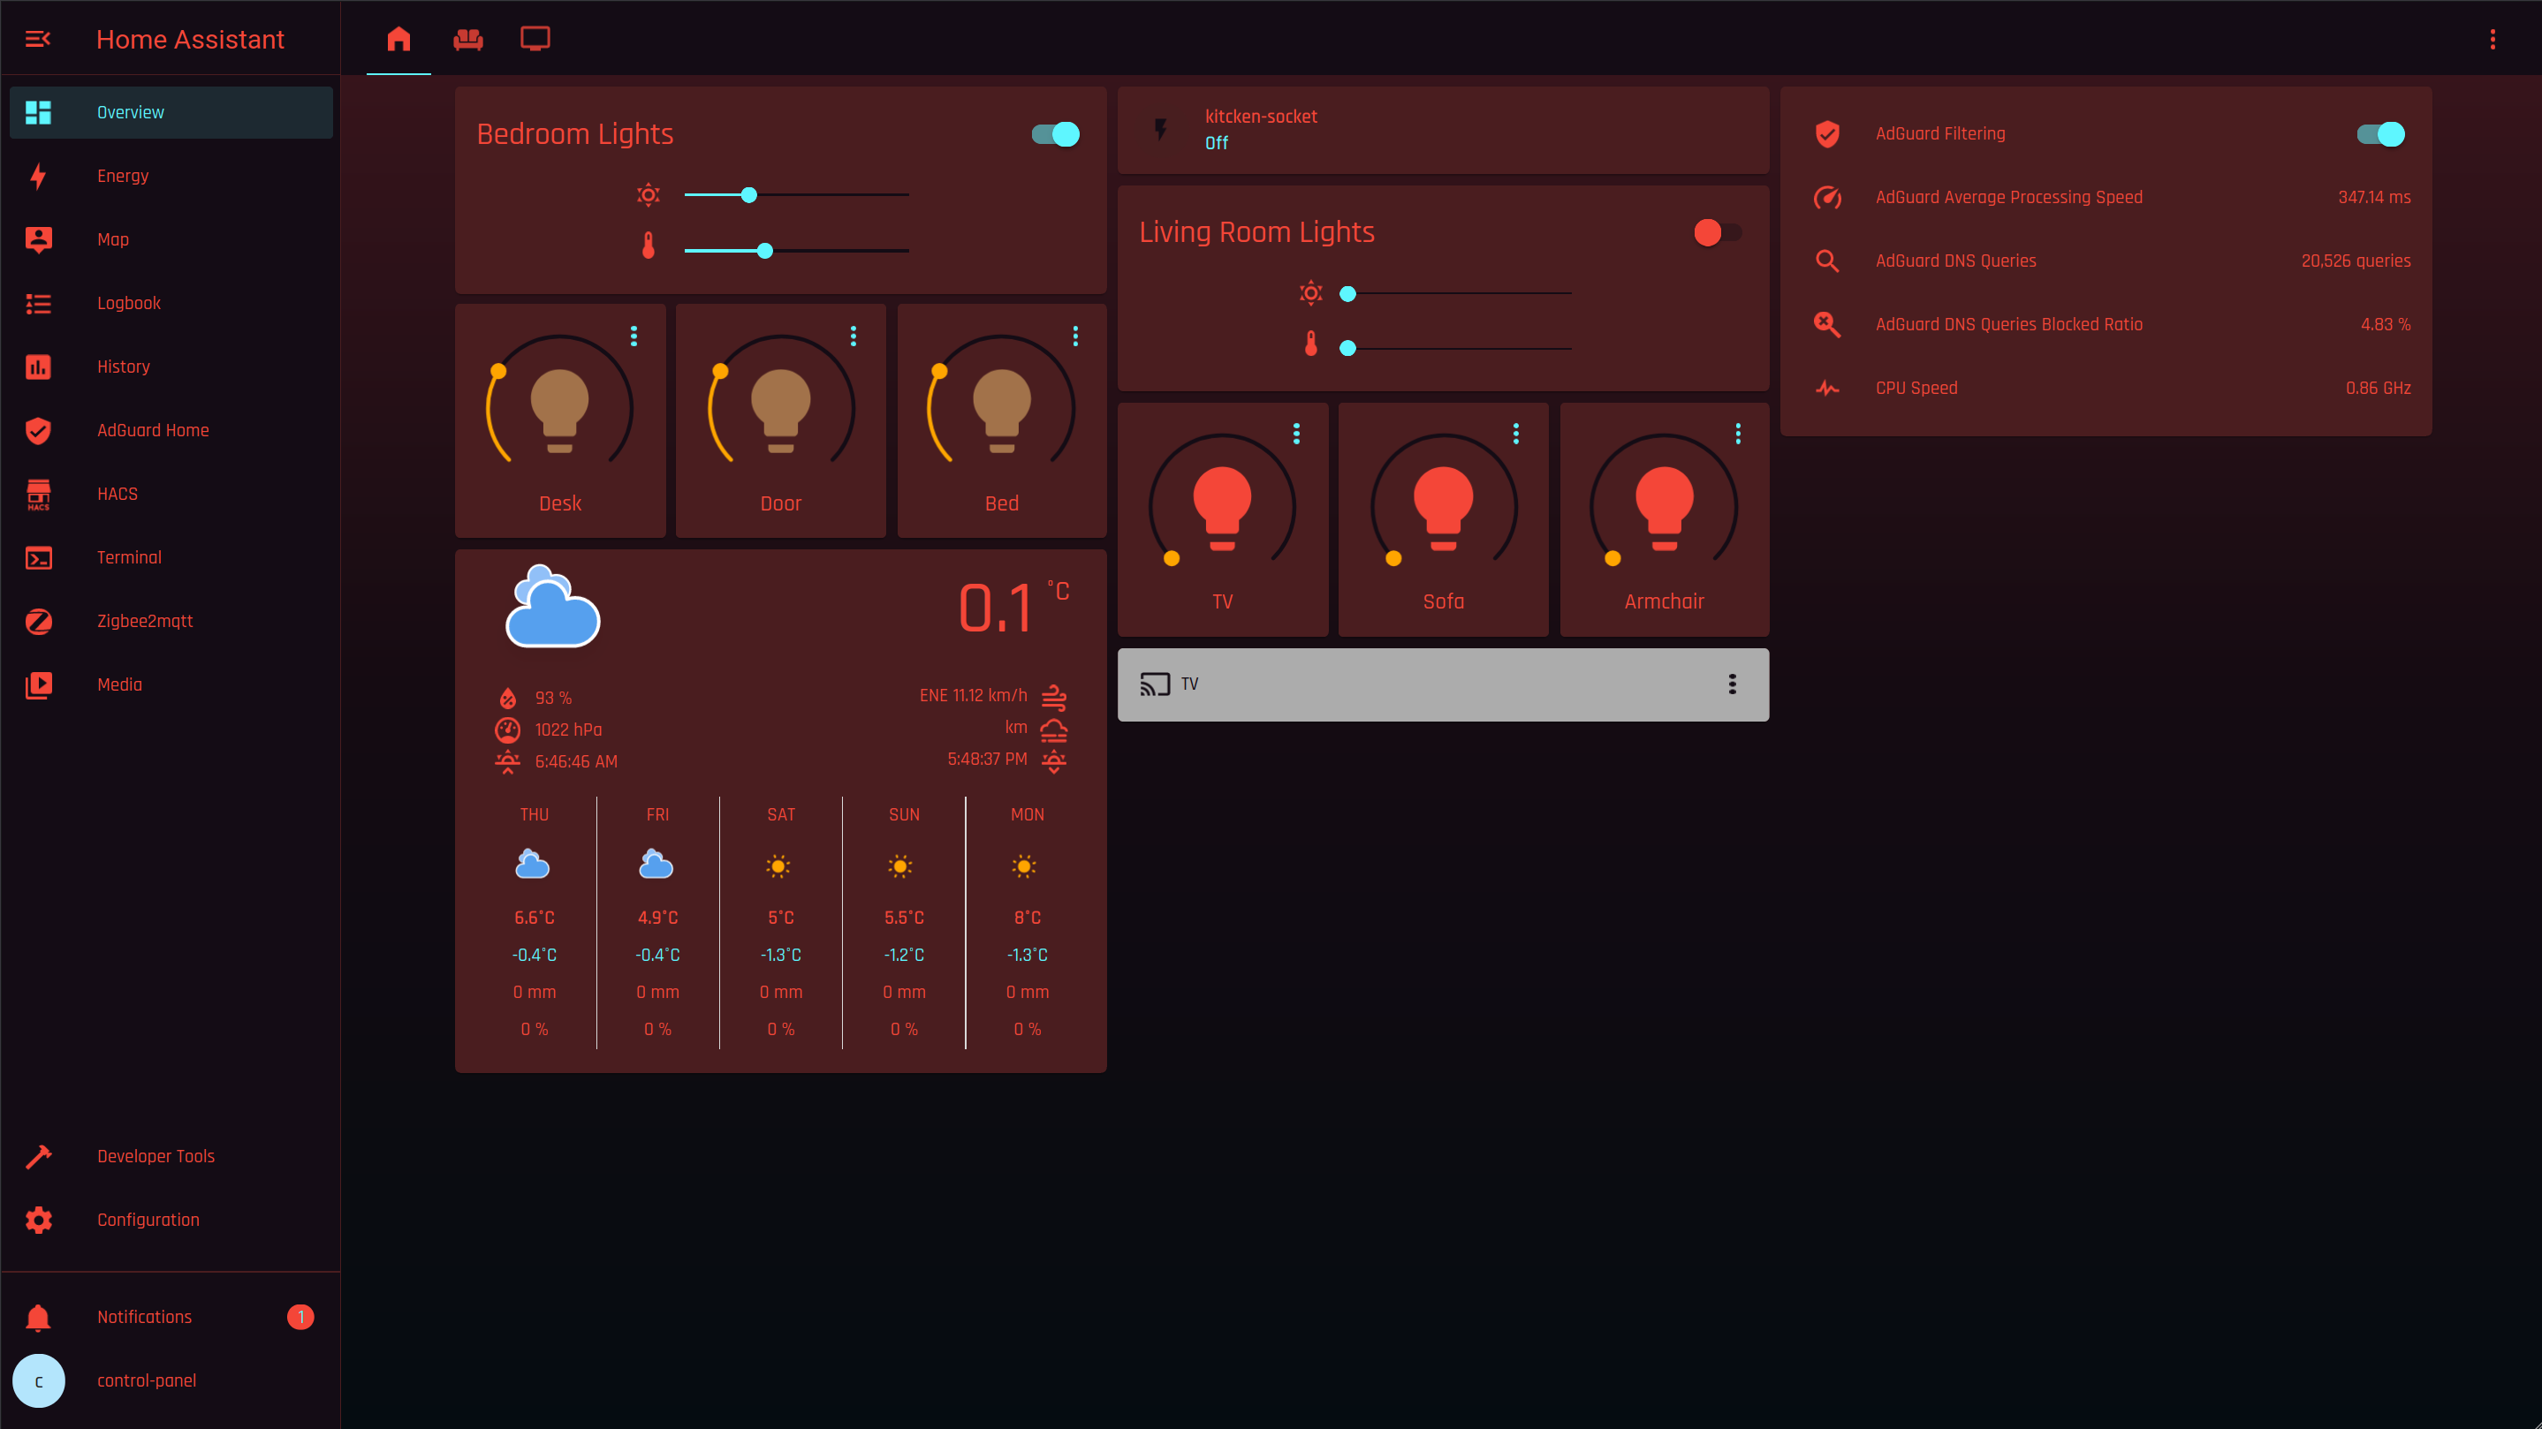Image resolution: width=2542 pixels, height=1429 pixels.
Task: Open HACS from the sidebar
Action: click(117, 493)
